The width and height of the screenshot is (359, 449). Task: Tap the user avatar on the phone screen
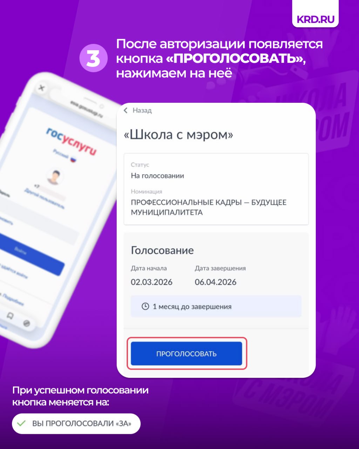[x=55, y=177]
